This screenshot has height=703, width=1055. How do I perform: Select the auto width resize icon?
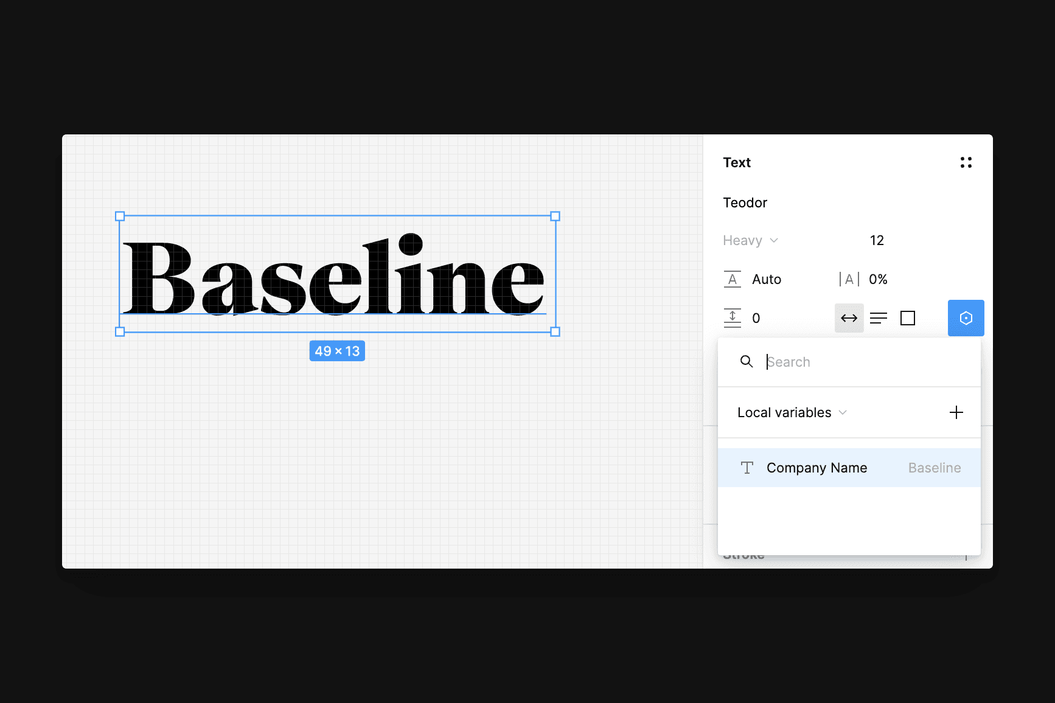pyautogui.click(x=849, y=318)
